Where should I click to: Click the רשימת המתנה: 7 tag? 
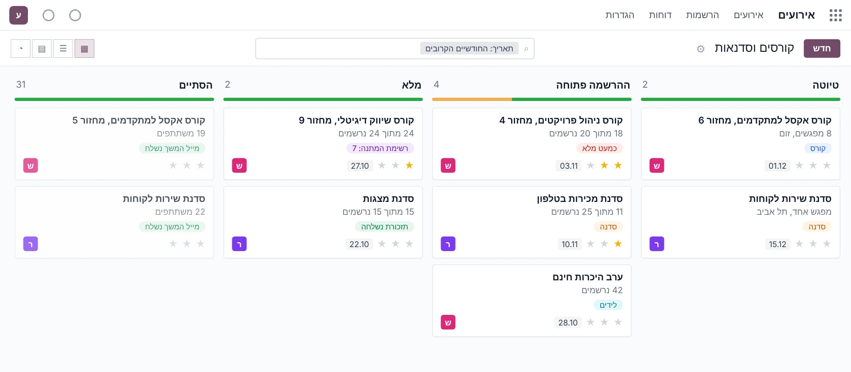(x=380, y=148)
